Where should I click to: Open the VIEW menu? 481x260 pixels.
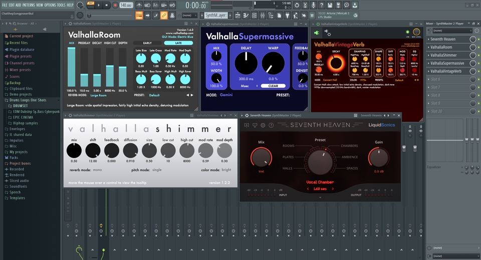[x=40, y=5]
